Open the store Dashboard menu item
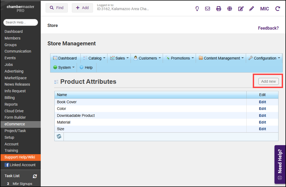 coord(65,58)
